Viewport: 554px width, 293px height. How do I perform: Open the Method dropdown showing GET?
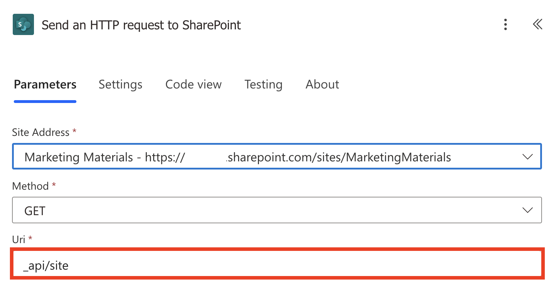pos(277,210)
